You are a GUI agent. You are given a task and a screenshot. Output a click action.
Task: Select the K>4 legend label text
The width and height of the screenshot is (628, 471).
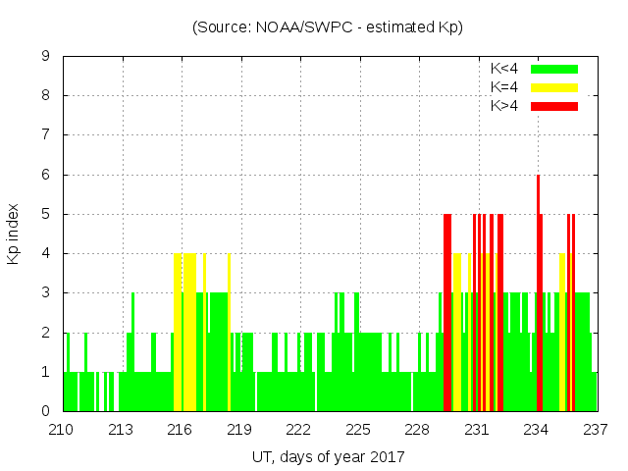tap(506, 105)
